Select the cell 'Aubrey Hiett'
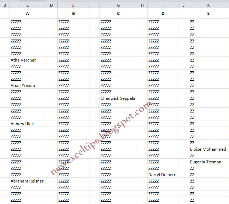The width and height of the screenshot is (229, 204). (27, 124)
